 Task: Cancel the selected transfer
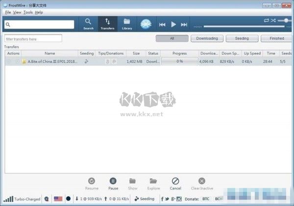175,183
